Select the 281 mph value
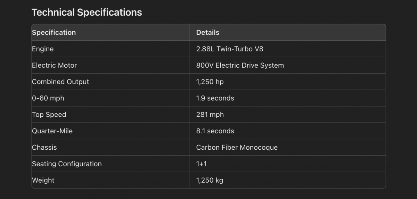The width and height of the screenshot is (417, 199). (x=210, y=115)
